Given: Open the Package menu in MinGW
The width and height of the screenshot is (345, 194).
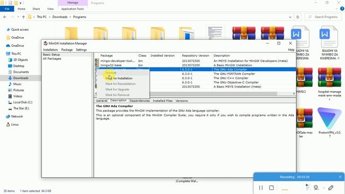Looking at the screenshot, I should (67, 50).
